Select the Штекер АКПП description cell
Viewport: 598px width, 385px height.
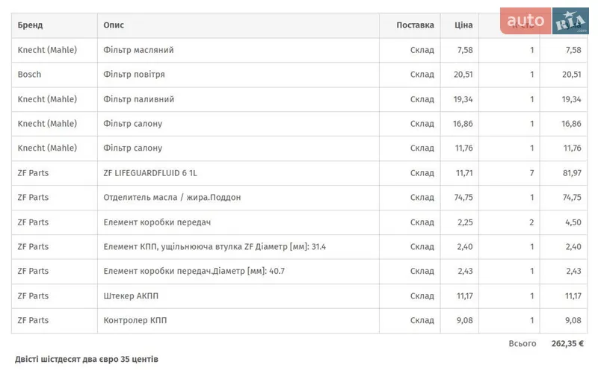[x=131, y=296]
